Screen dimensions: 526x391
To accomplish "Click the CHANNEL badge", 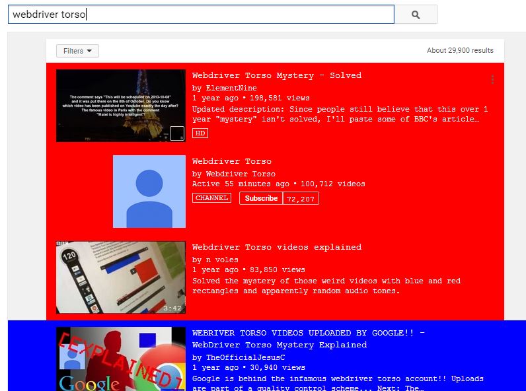I will (211, 198).
